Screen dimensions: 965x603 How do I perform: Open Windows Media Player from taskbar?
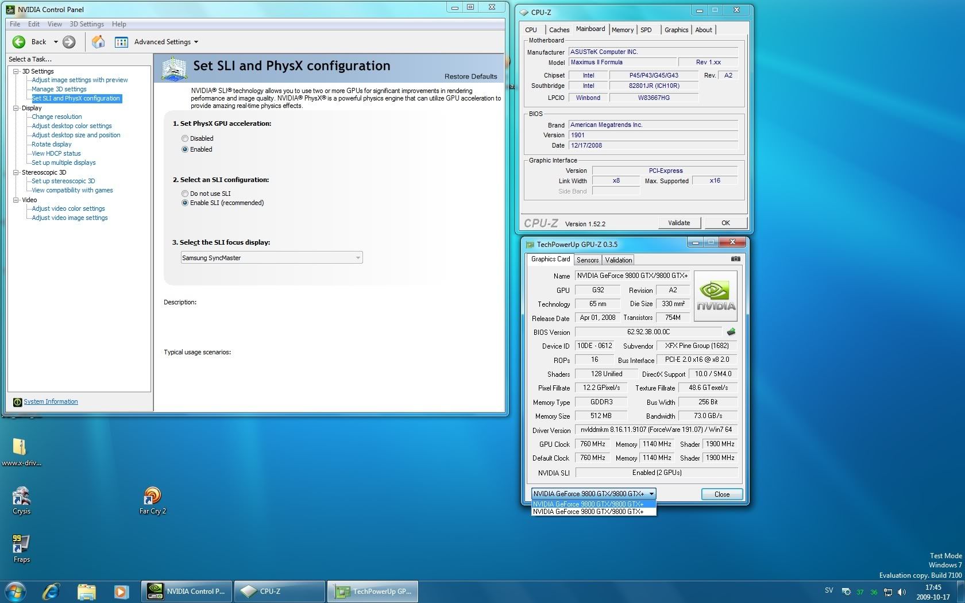(121, 592)
